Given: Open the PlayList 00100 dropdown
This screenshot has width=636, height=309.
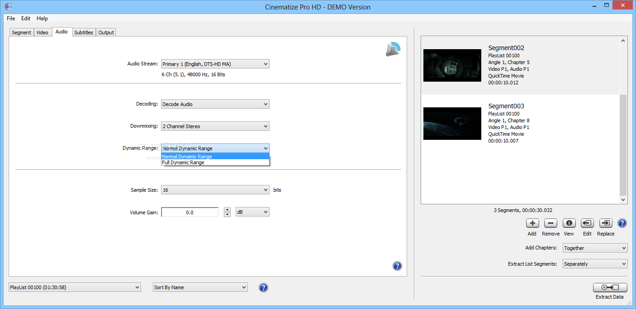Looking at the screenshot, I should click(75, 287).
